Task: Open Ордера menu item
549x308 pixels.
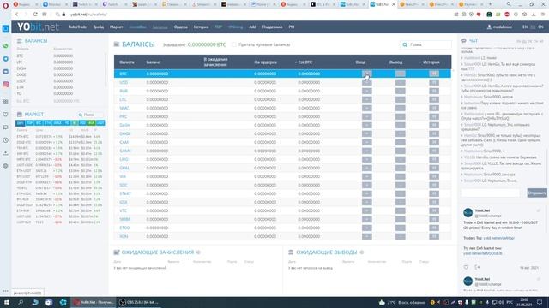Action: tap(181, 27)
